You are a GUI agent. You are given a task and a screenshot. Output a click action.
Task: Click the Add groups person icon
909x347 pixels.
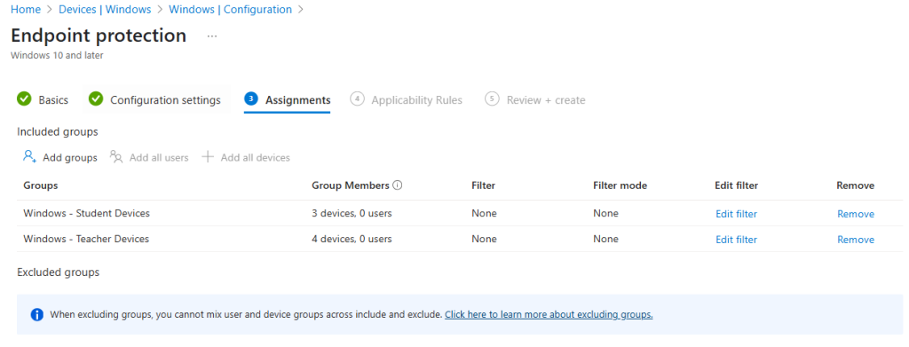pyautogui.click(x=29, y=157)
